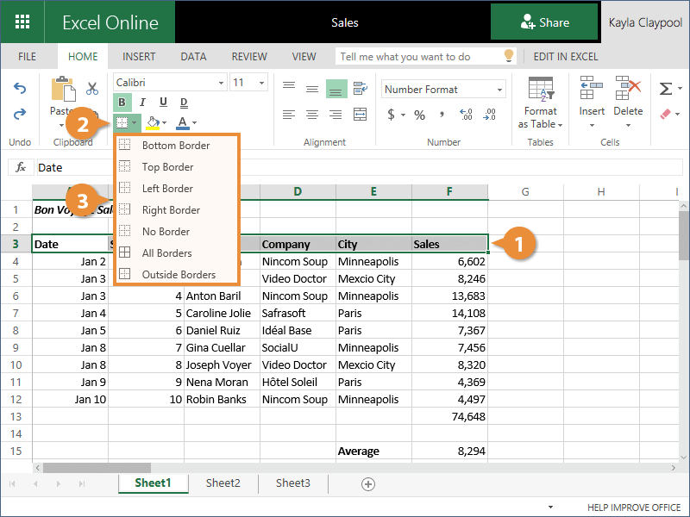Choose All Borders from the border menu

pyautogui.click(x=166, y=253)
